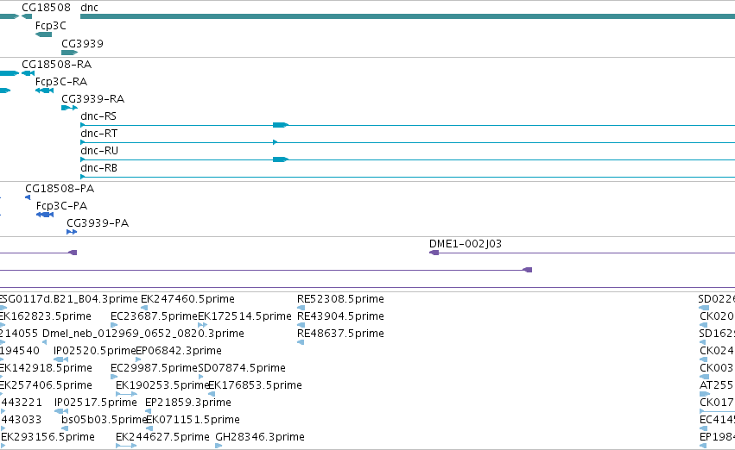Select the EK172514.5prime EST double arrow
This screenshot has width=735, height=450.
click(x=202, y=325)
